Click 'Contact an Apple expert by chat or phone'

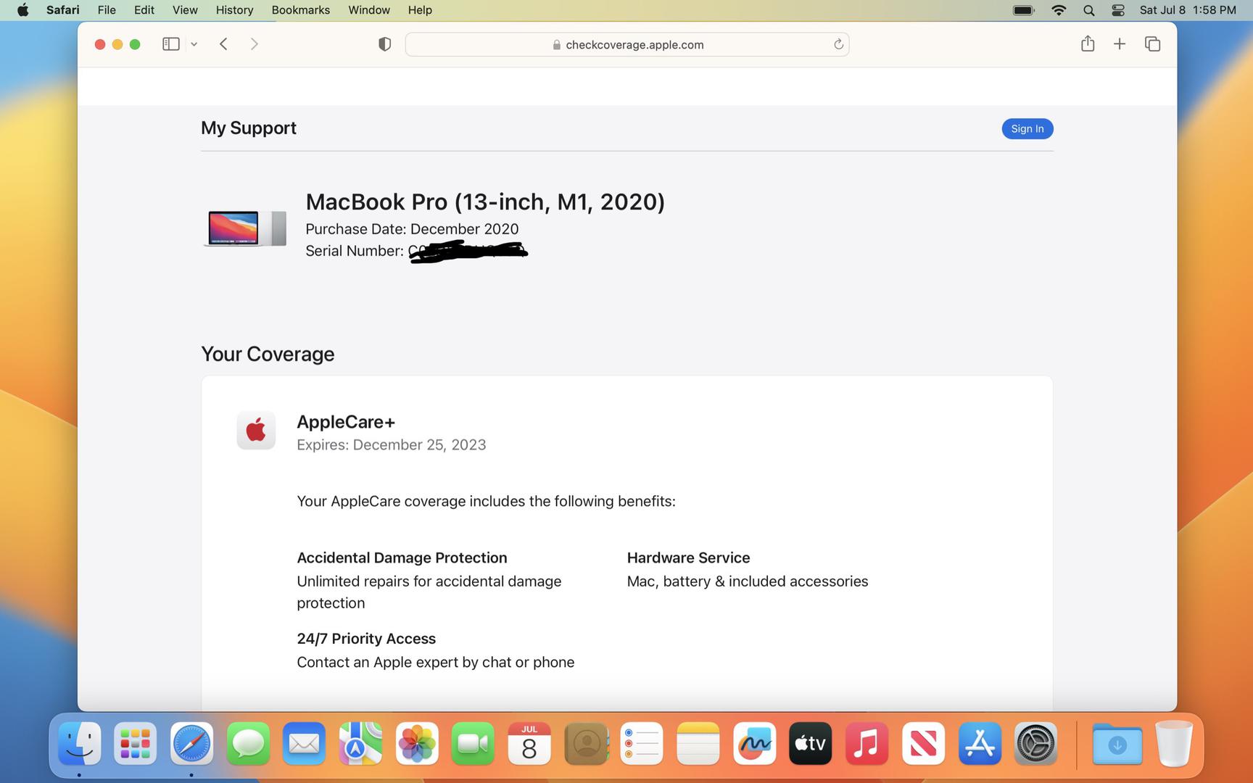[x=436, y=663]
